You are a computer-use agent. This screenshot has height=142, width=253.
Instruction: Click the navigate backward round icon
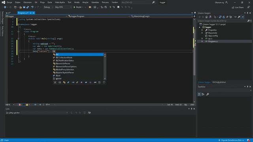[x=5, y=7]
